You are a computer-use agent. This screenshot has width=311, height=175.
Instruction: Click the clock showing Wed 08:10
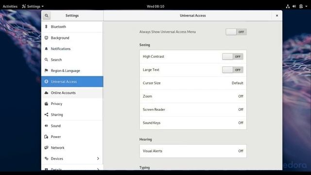(x=155, y=6)
